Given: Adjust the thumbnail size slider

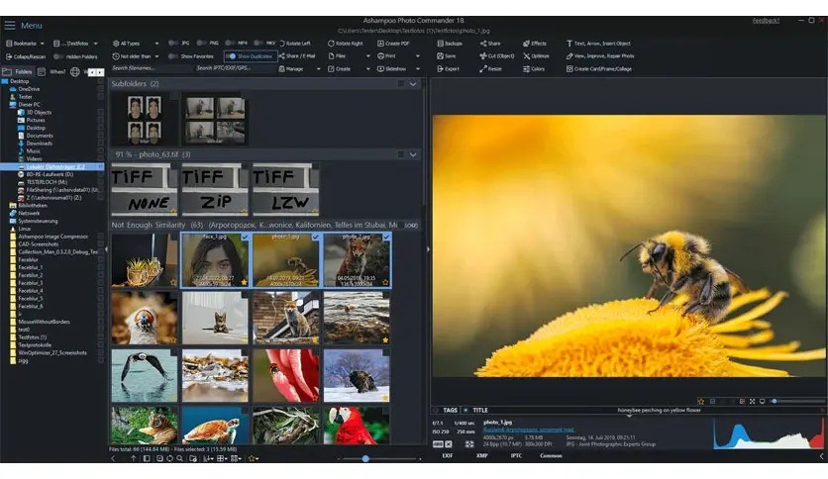Looking at the screenshot, I should 365,459.
